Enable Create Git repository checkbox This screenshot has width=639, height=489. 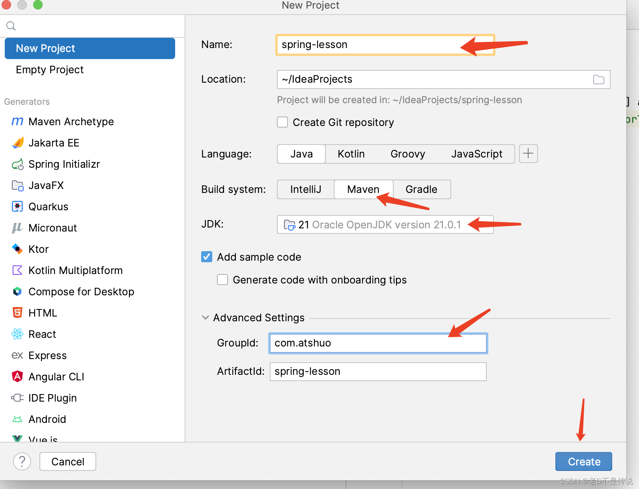[282, 122]
